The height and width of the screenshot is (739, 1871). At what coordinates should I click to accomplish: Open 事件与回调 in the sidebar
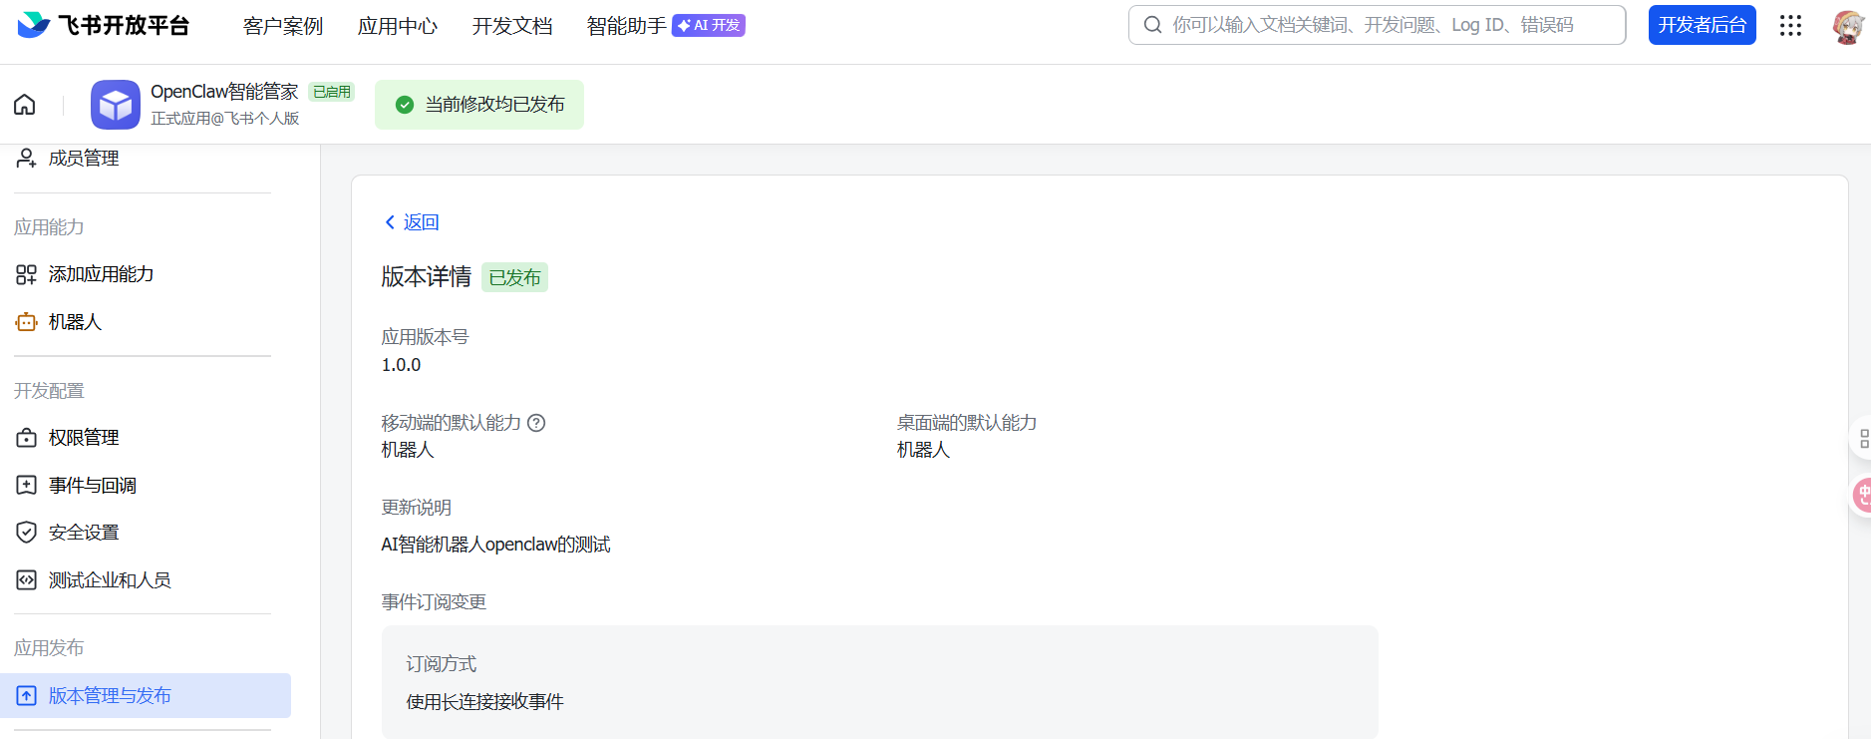[x=93, y=486]
